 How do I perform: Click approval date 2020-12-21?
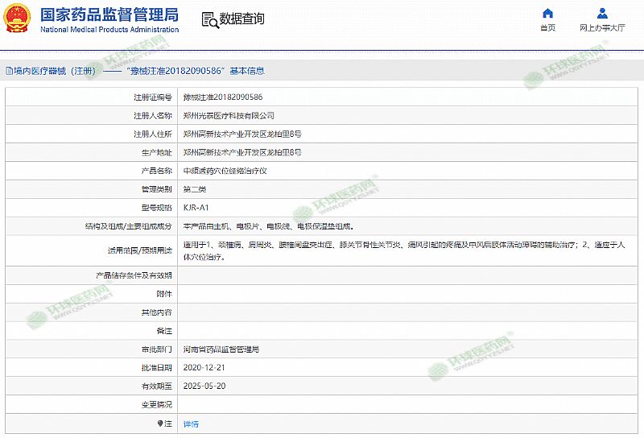point(202,368)
